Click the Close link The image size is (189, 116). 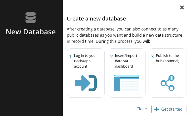(142, 109)
